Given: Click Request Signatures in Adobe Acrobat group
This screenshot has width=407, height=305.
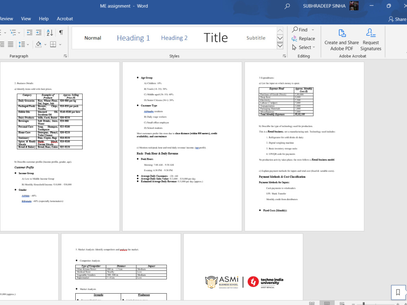Looking at the screenshot, I should (371, 40).
